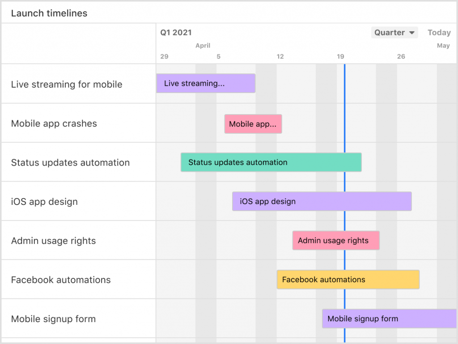The width and height of the screenshot is (458, 344).
Task: Click the Q1 2021 header label
Action: coord(176,33)
